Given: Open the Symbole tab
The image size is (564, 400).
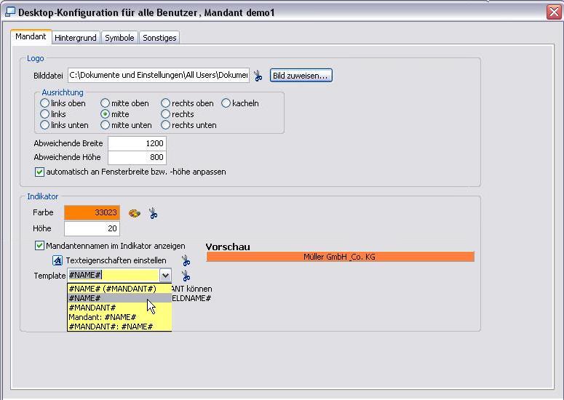Looking at the screenshot, I should 119,38.
